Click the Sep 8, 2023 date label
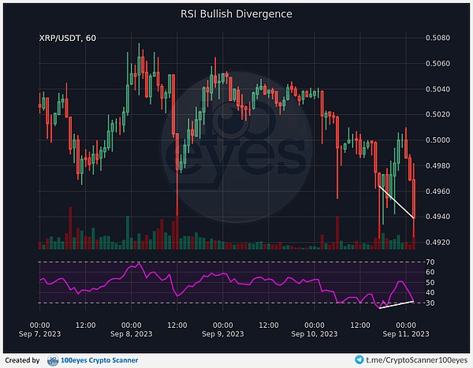The height and width of the screenshot is (368, 473). 132,334
